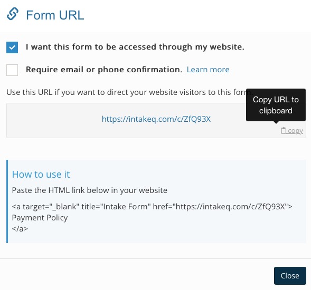
Task: Close the Form URL dialog
Action: pos(290,276)
